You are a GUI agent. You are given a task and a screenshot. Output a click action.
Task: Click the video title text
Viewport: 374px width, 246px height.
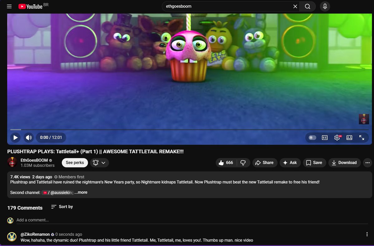pos(95,151)
